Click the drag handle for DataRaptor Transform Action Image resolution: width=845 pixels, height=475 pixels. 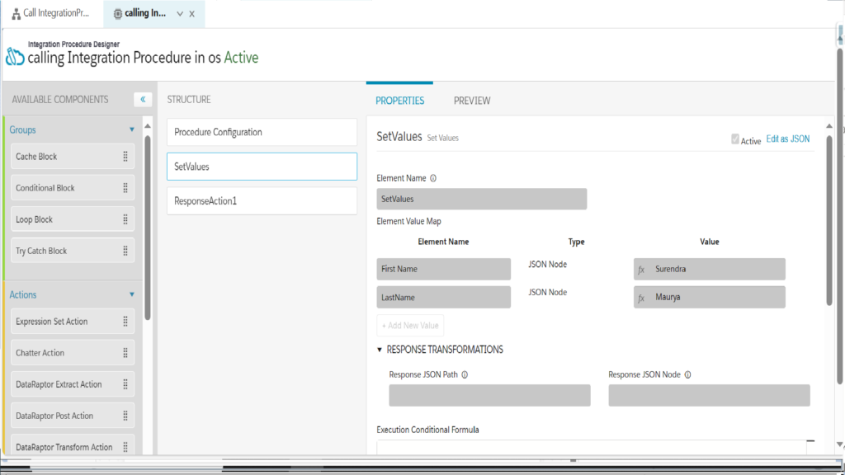click(125, 447)
